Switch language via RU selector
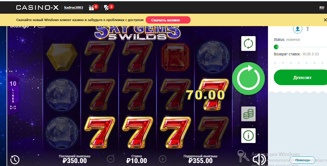This screenshot has width=327, height=166. [322, 8]
